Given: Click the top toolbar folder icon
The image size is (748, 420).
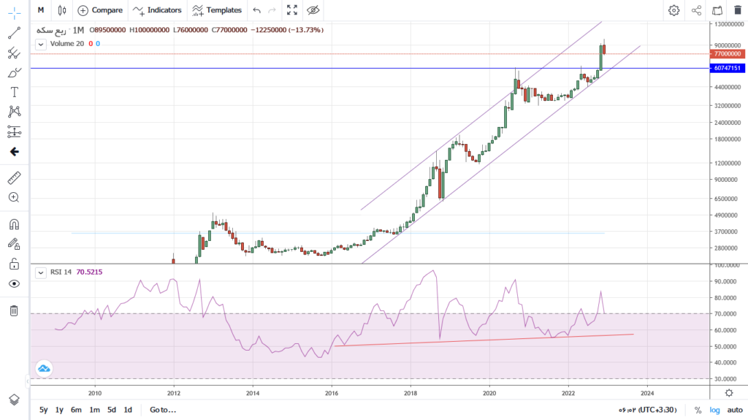Looking at the screenshot, I should pos(717,10).
